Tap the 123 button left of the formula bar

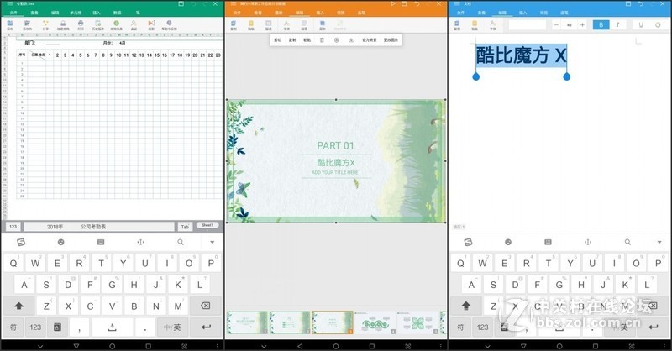pyautogui.click(x=13, y=227)
